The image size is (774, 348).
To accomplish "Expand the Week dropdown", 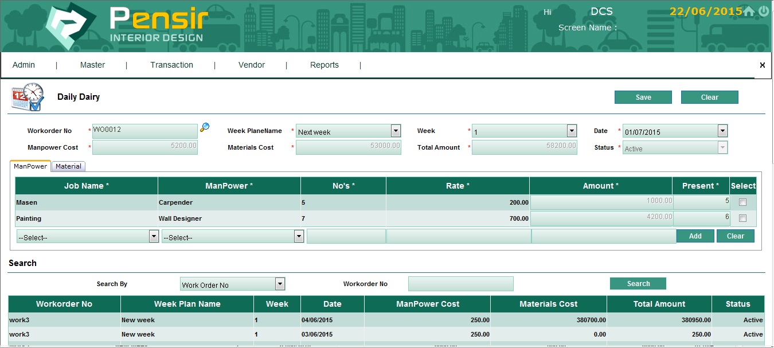I will click(572, 131).
